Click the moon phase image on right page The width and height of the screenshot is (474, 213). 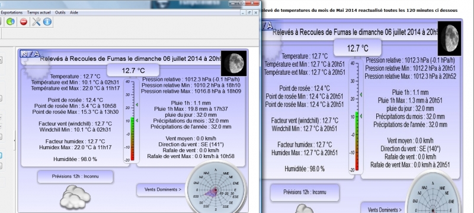coord(450,38)
